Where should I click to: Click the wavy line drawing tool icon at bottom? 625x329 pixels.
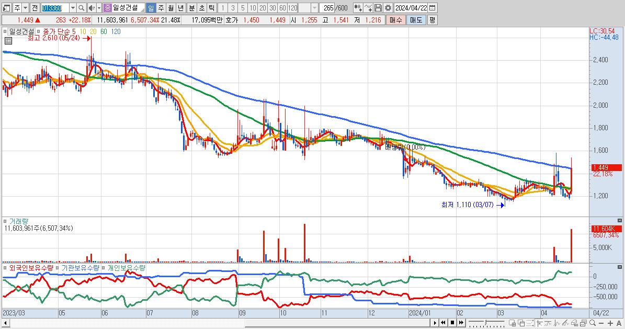tap(548, 323)
